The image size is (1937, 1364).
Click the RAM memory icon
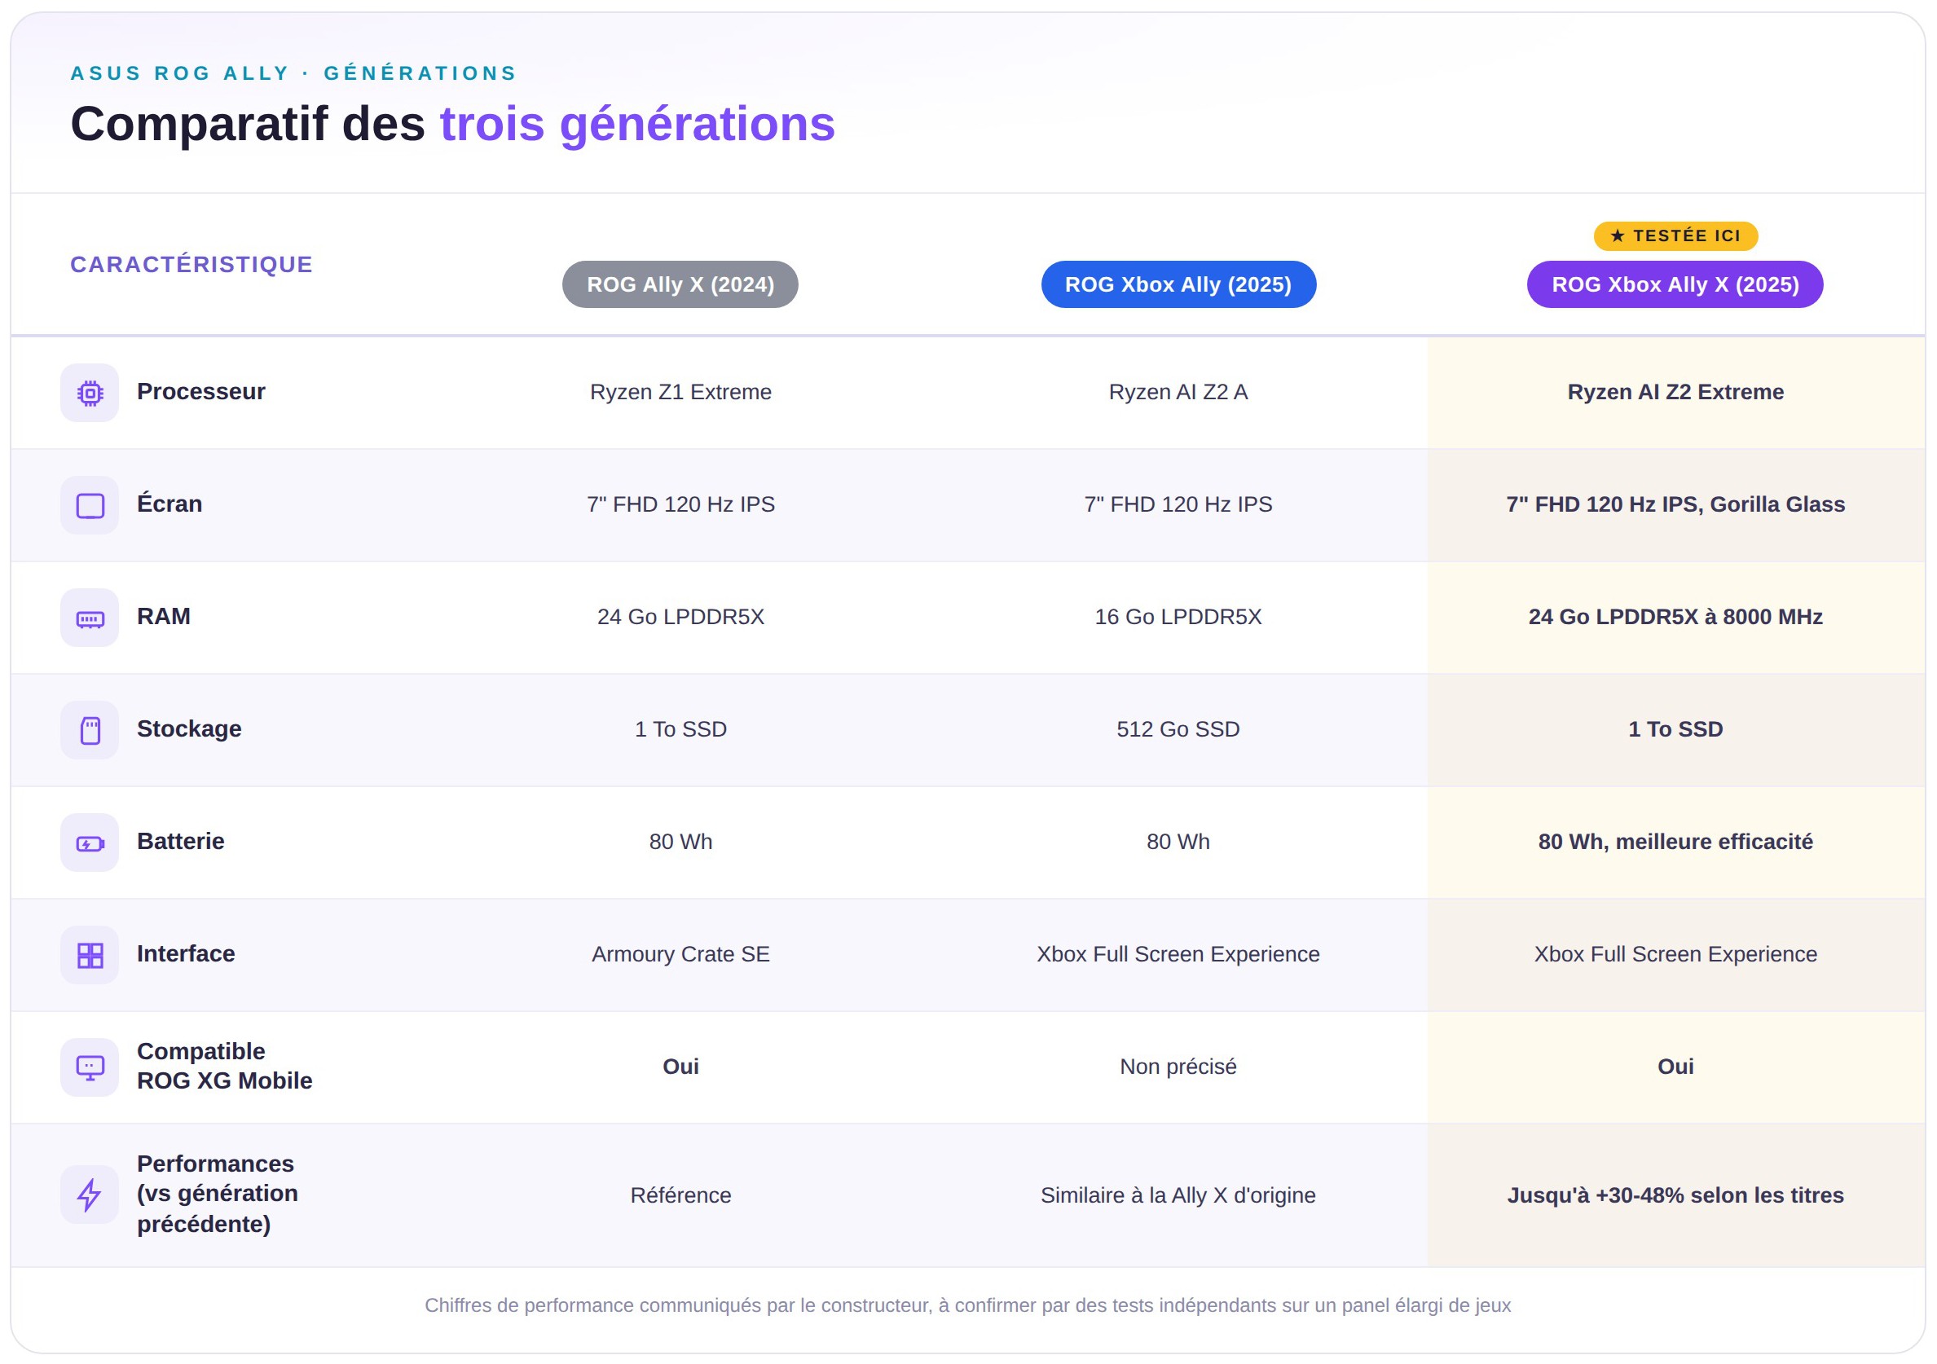[90, 618]
